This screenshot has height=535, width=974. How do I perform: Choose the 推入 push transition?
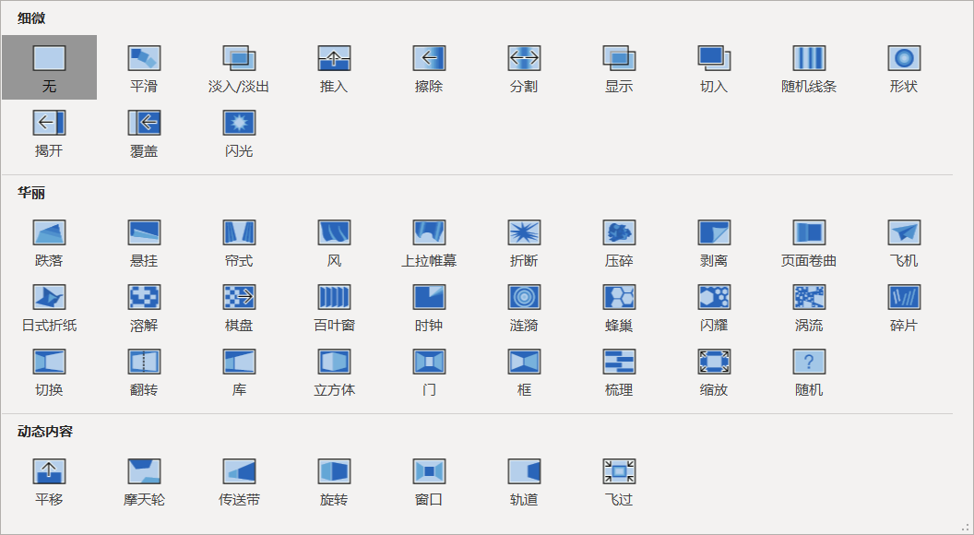(x=333, y=67)
